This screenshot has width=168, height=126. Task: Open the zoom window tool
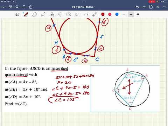(x=17, y=14)
